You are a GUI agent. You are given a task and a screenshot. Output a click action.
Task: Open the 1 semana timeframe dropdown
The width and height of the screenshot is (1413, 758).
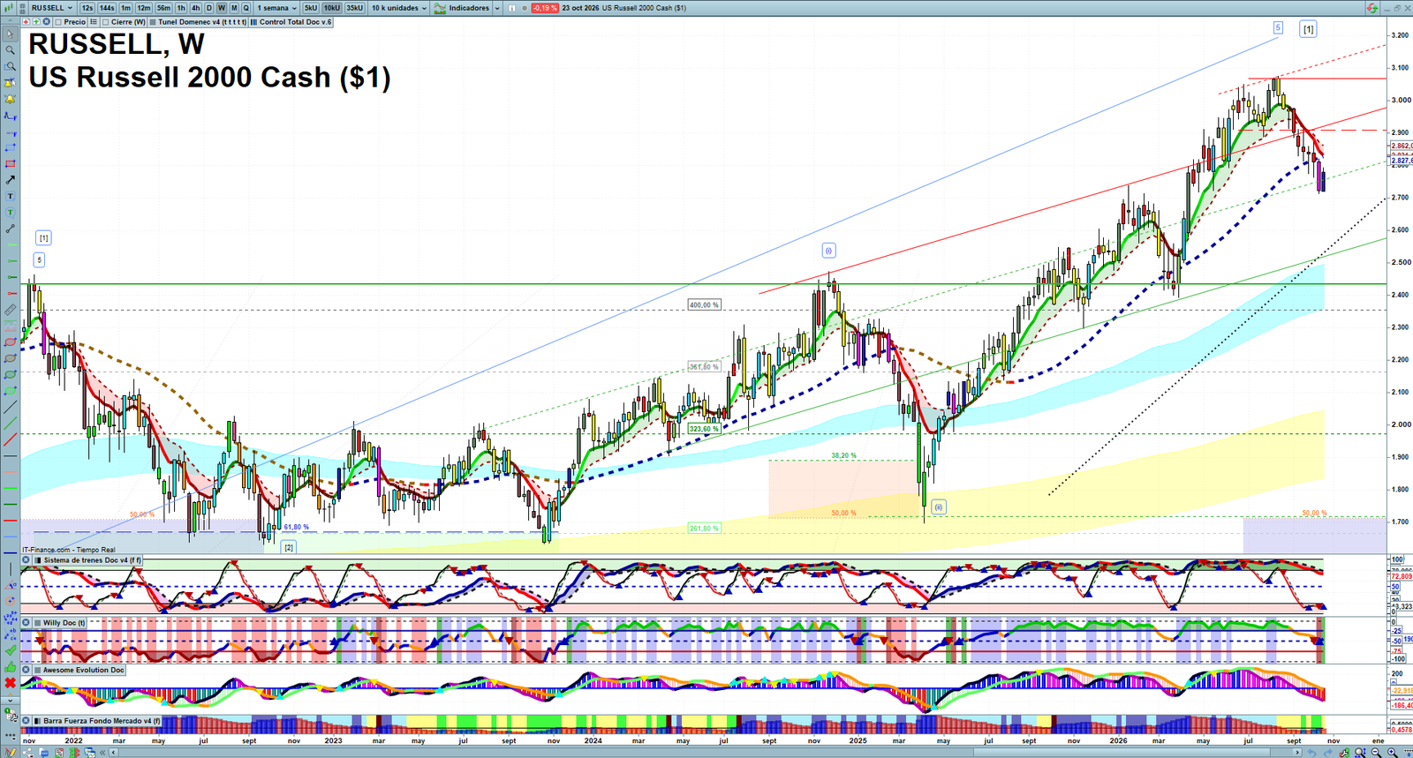coord(276,8)
